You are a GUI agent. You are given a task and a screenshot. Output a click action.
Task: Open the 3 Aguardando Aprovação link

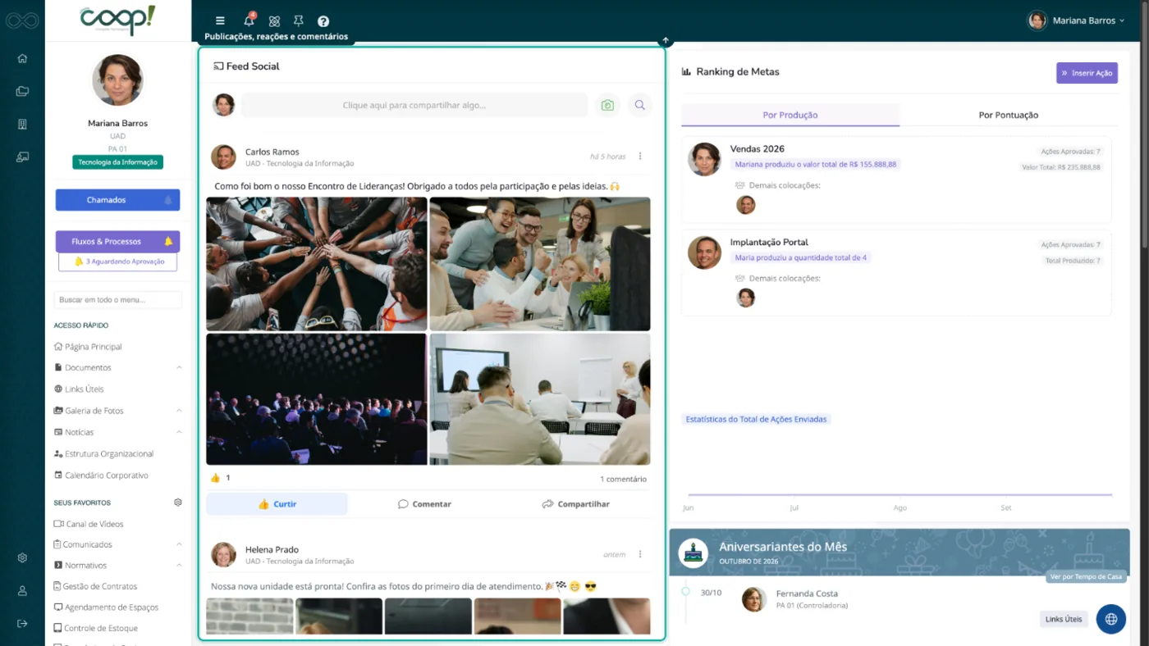(117, 262)
